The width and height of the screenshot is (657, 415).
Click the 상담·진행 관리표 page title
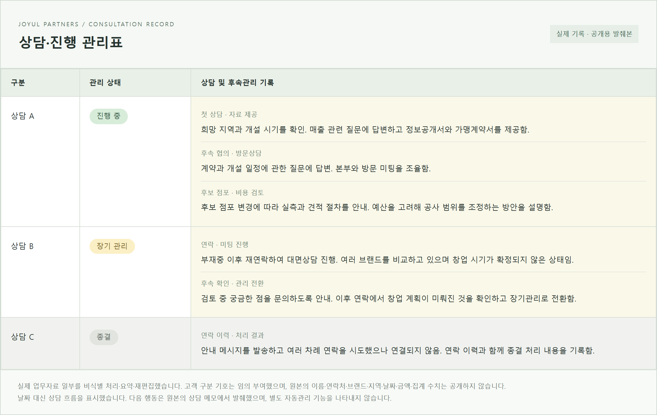click(71, 42)
